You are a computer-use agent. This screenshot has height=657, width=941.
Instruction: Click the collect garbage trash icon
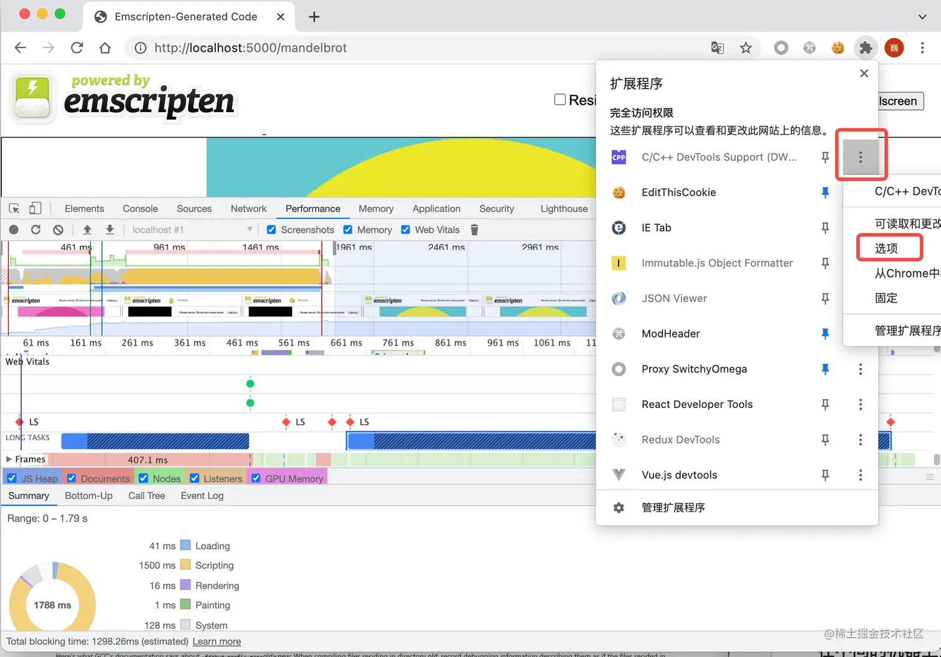(x=474, y=230)
